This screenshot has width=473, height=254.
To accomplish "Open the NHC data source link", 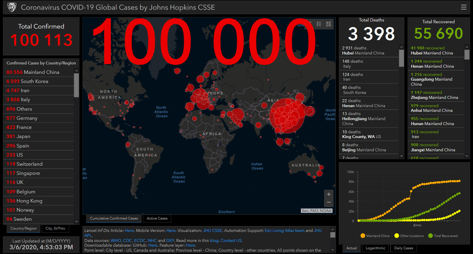I will [x=152, y=241].
